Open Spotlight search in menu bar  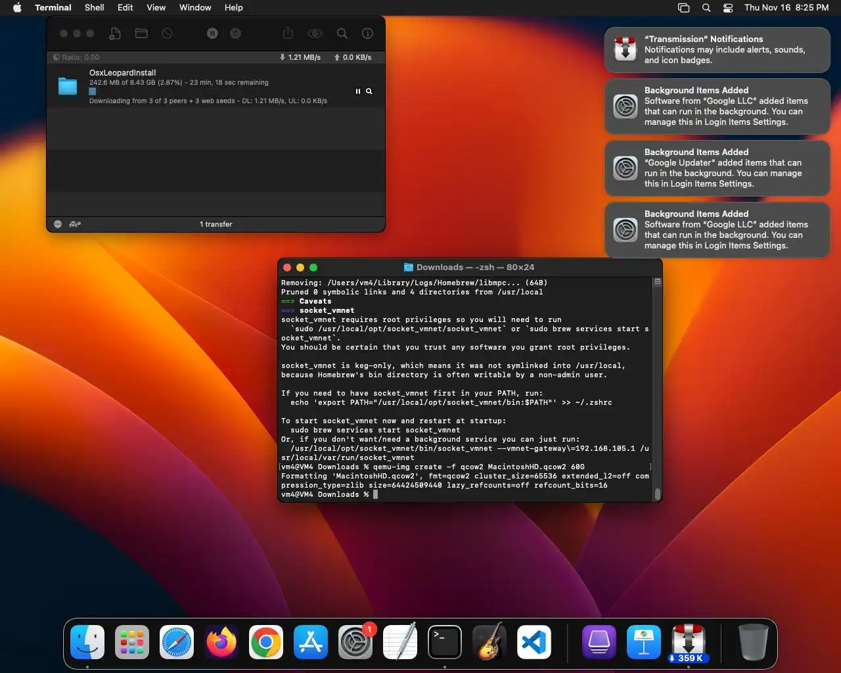(706, 8)
